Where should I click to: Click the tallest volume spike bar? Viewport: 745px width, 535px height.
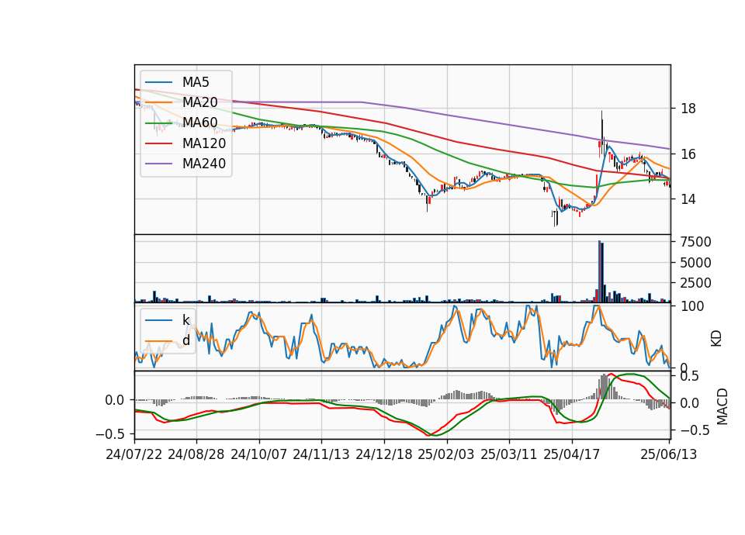click(600, 271)
